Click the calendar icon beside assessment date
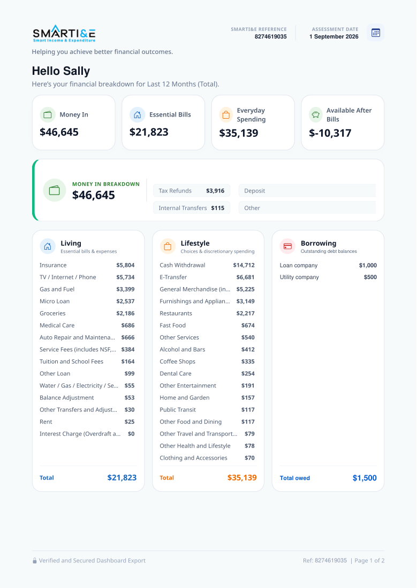417x588 pixels. pos(375,33)
